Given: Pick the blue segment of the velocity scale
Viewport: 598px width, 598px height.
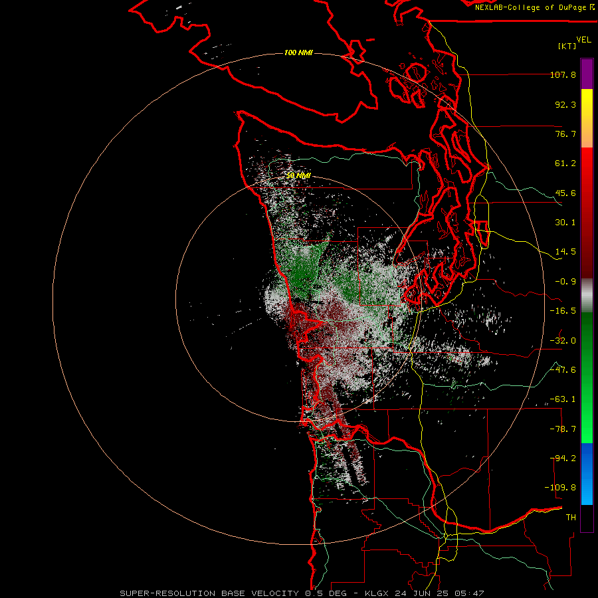Looking at the screenshot, I should pyautogui.click(x=587, y=474).
